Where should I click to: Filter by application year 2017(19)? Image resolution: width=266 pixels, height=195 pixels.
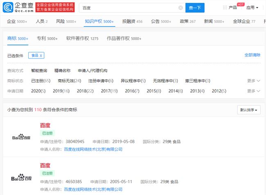[109, 91]
